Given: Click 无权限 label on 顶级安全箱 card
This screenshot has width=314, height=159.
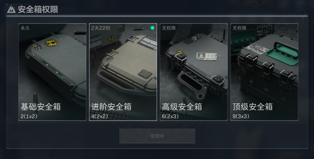Looking at the screenshot, I should (x=240, y=28).
